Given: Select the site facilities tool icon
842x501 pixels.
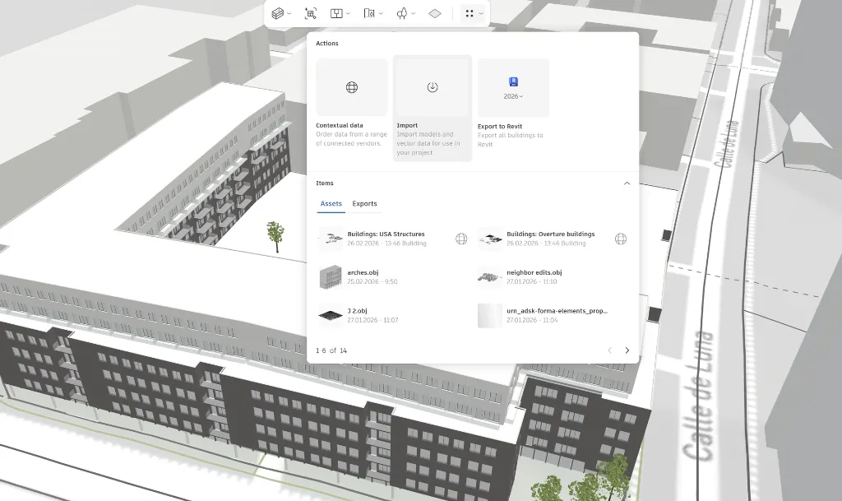Looking at the screenshot, I should click(x=369, y=13).
